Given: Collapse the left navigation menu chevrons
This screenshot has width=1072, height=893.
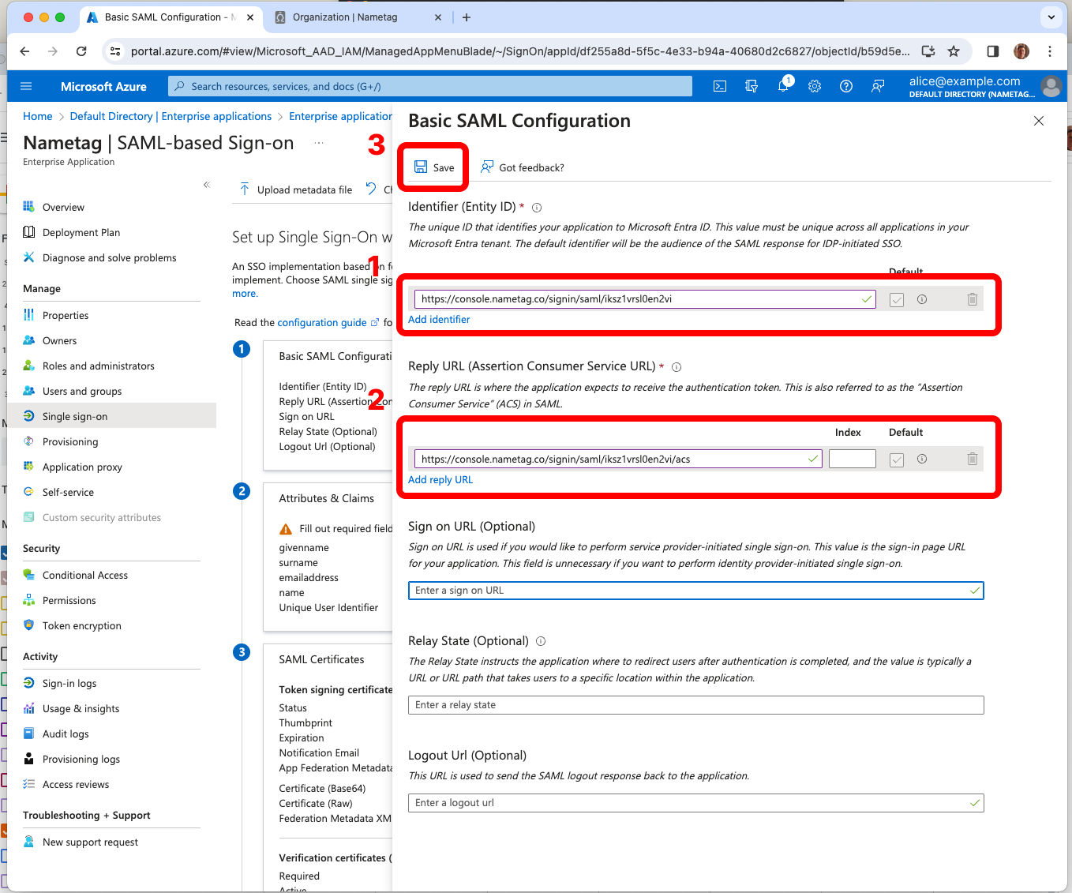Looking at the screenshot, I should [207, 185].
